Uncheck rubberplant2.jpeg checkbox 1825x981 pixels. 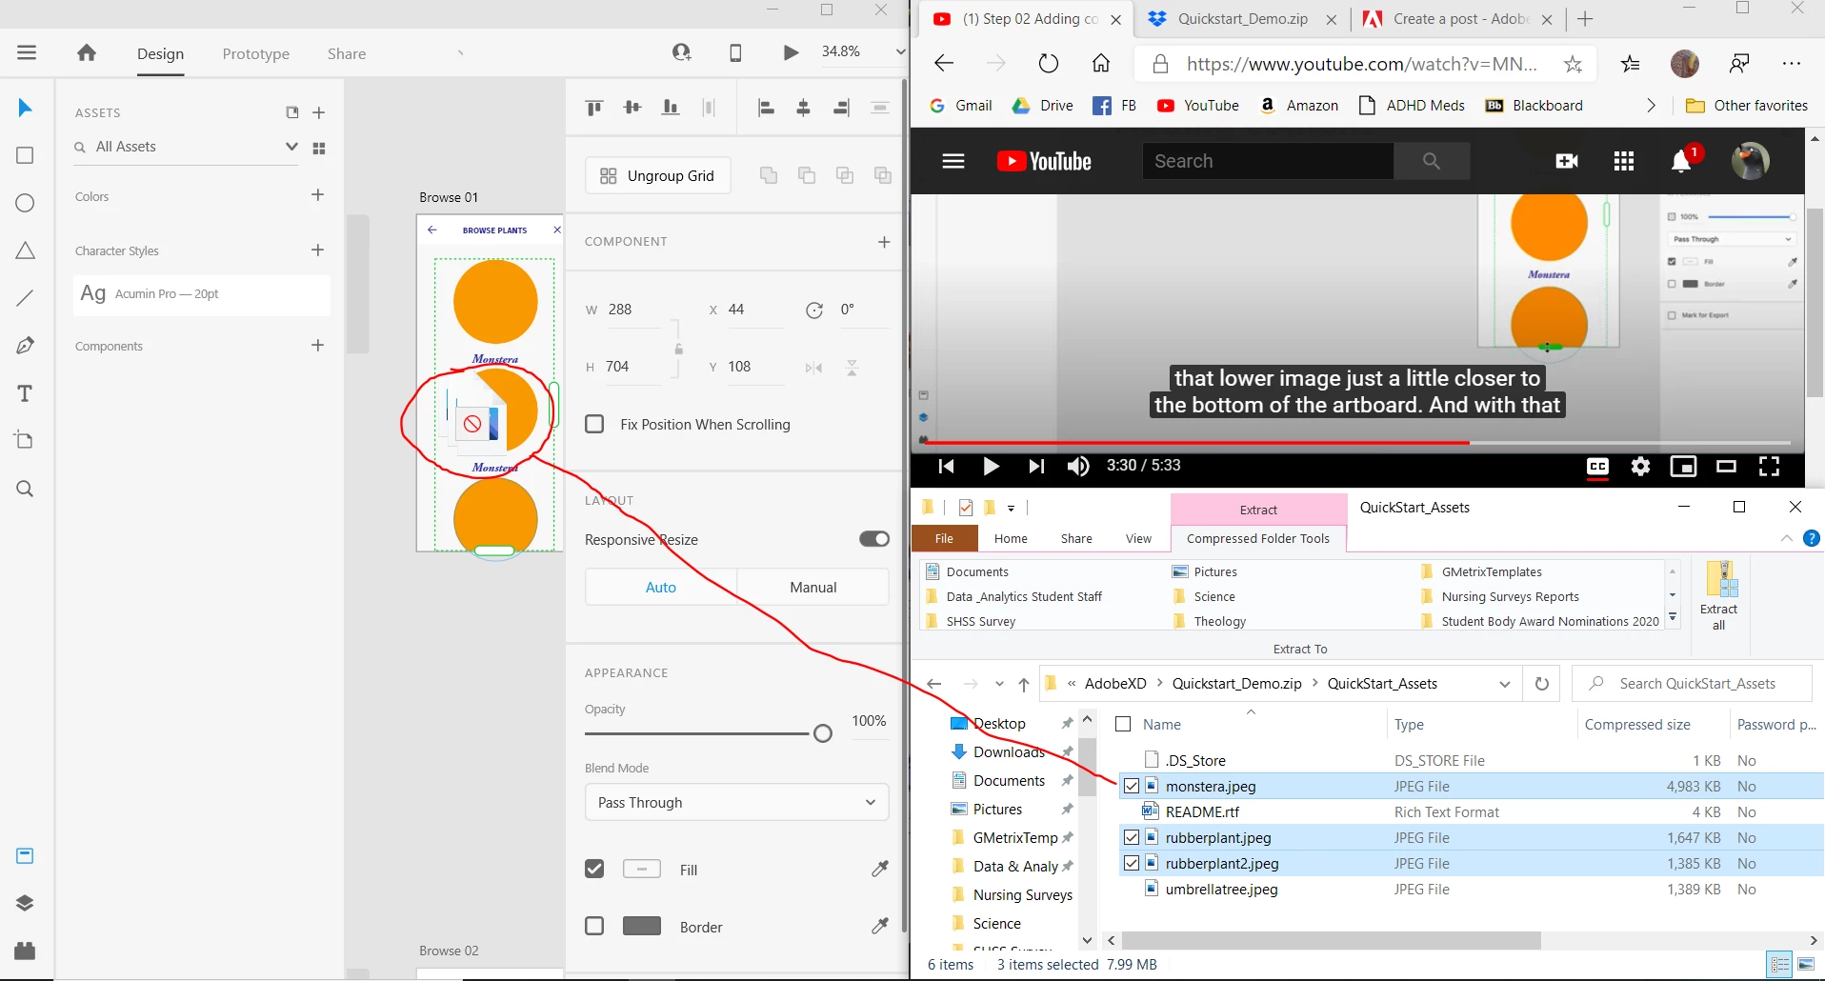1132,863
